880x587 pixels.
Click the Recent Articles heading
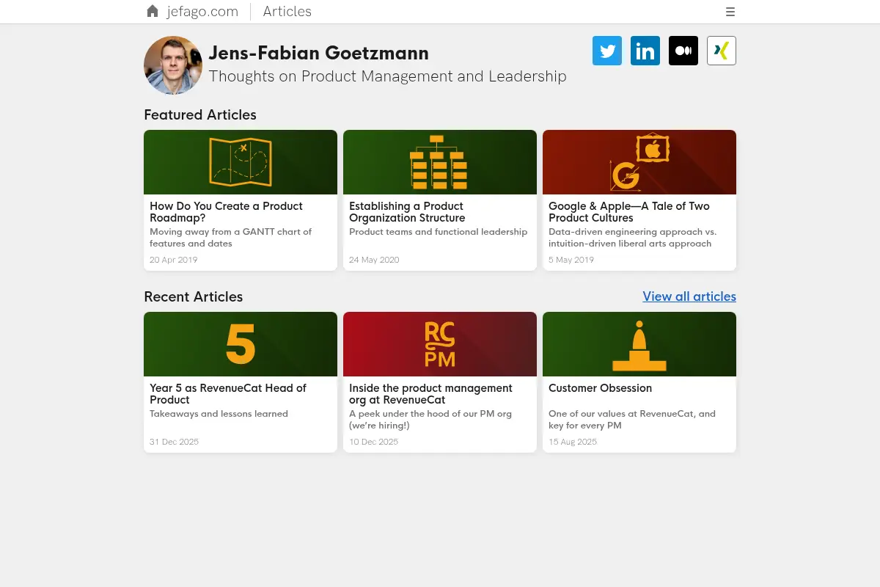pos(193,296)
